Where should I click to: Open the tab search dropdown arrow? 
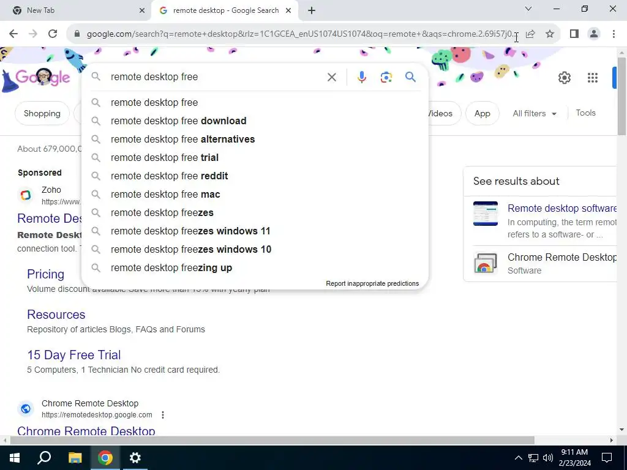528,9
